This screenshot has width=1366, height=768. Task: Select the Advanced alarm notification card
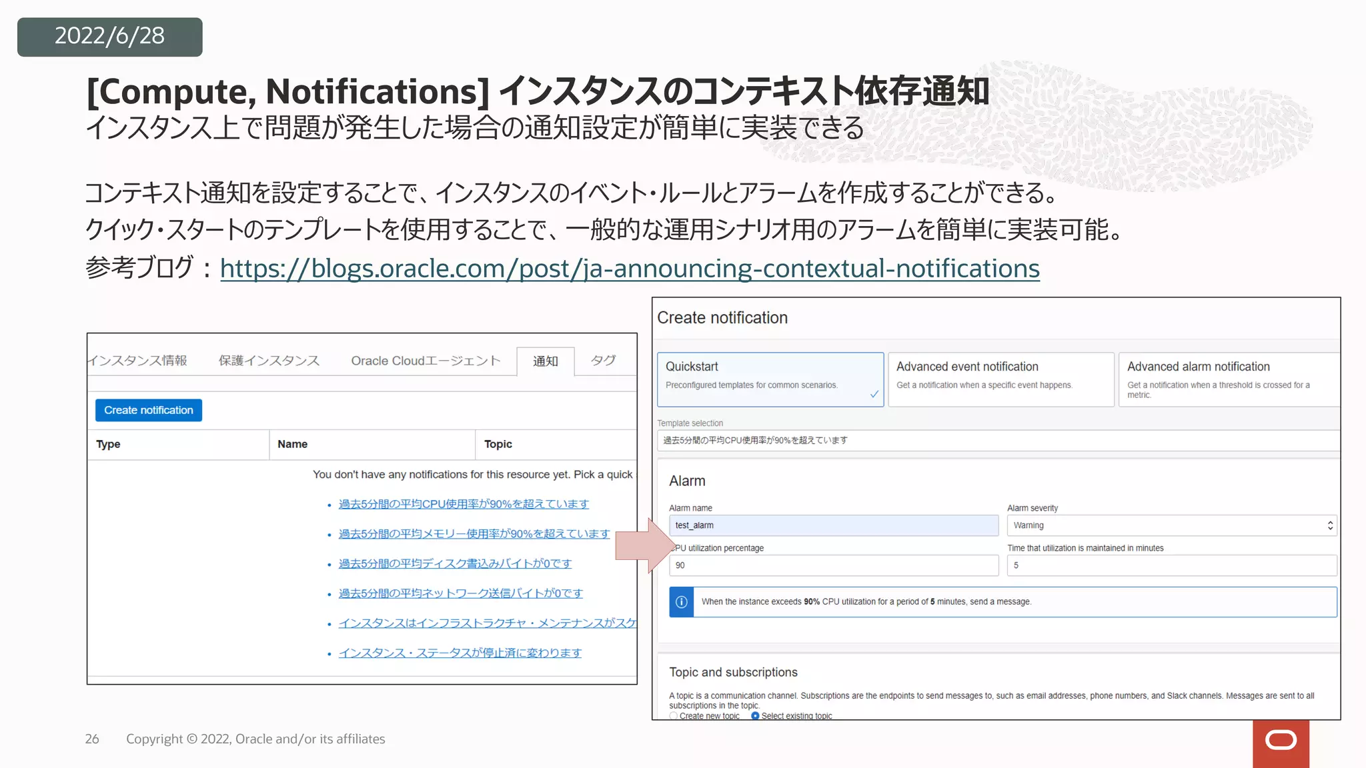point(1229,379)
